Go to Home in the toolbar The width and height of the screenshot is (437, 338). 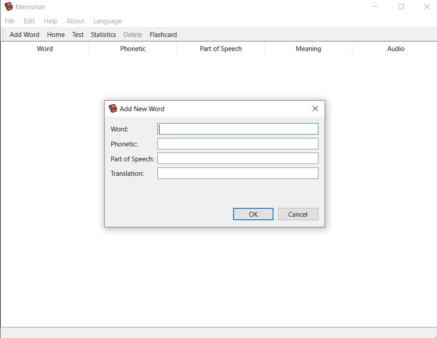[56, 35]
